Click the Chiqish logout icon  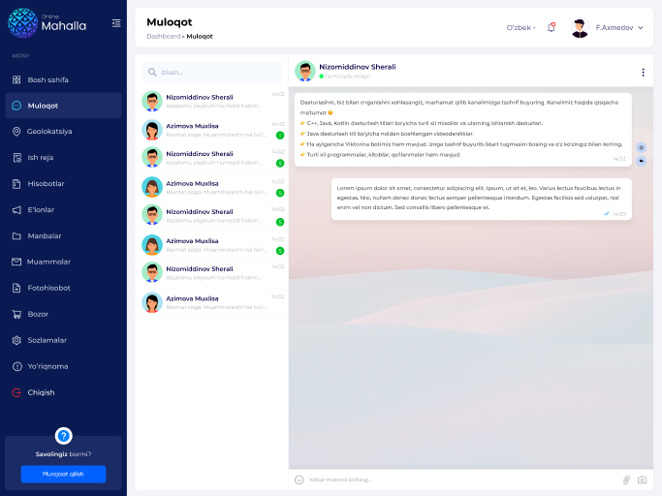[x=16, y=392]
